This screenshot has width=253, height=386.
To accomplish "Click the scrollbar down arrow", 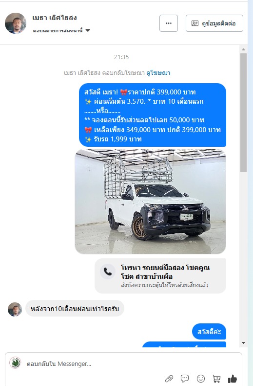I will (243, 343).
